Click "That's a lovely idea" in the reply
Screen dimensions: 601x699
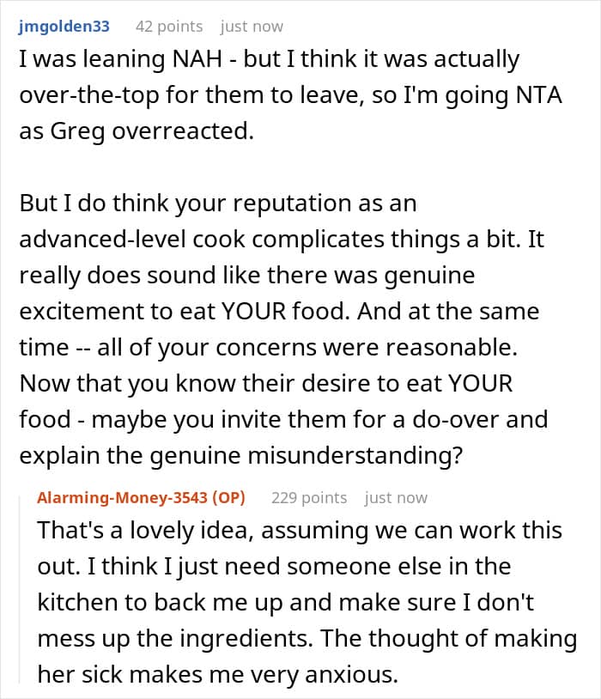[x=143, y=530]
